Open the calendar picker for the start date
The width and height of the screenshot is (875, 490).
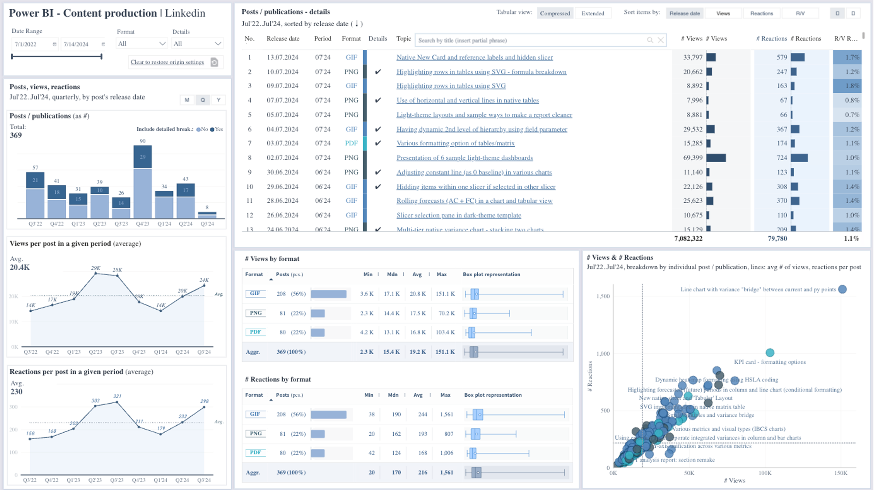tap(54, 44)
